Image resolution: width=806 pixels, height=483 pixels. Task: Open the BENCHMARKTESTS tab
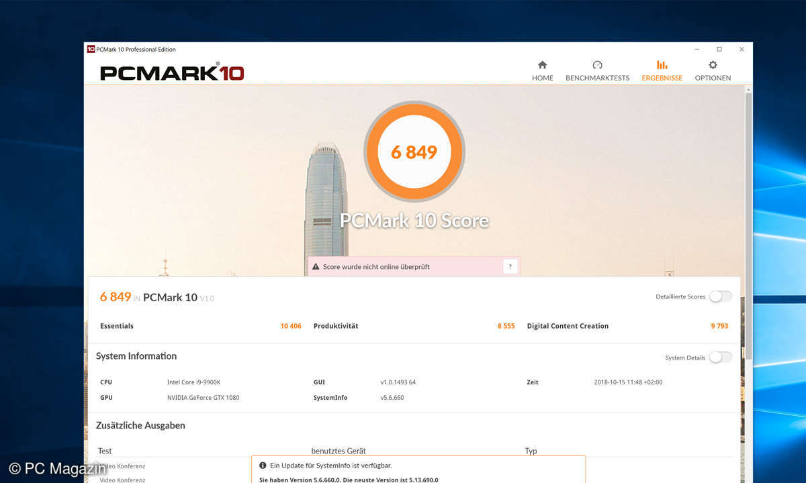(x=598, y=70)
